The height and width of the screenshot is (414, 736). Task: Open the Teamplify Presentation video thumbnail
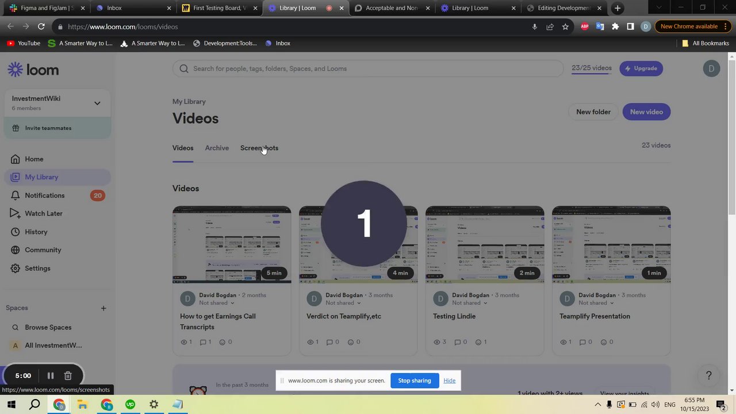click(x=611, y=245)
